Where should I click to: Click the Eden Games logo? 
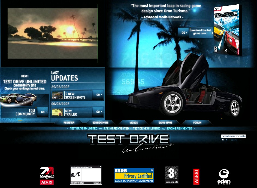224,177
